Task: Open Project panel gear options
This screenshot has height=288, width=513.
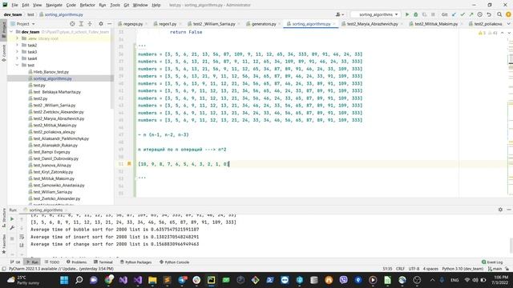Action: point(101,24)
